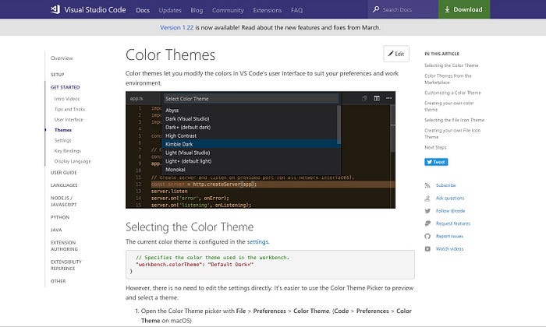Image resolution: width=546 pixels, height=327 pixels.
Task: Click the Ask questions icon
Action: click(x=427, y=198)
